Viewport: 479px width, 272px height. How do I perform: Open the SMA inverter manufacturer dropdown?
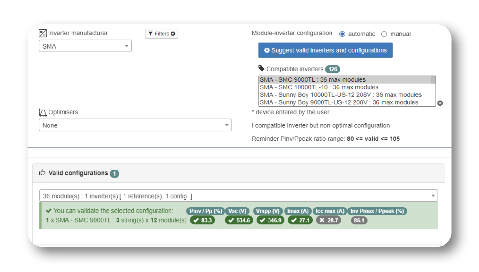(x=85, y=46)
